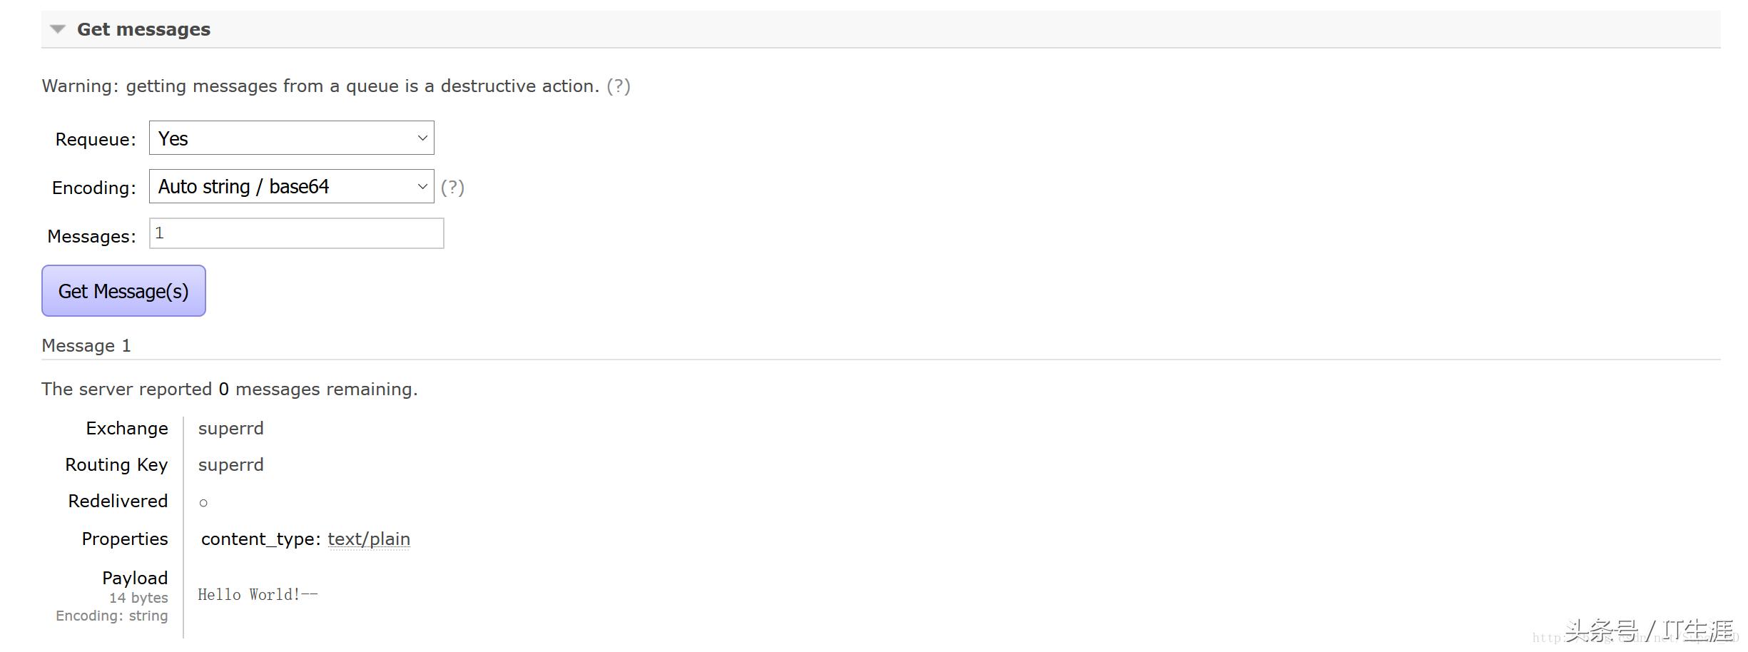The height and width of the screenshot is (652, 1748).
Task: Click the Encoding label
Action: pyautogui.click(x=93, y=188)
